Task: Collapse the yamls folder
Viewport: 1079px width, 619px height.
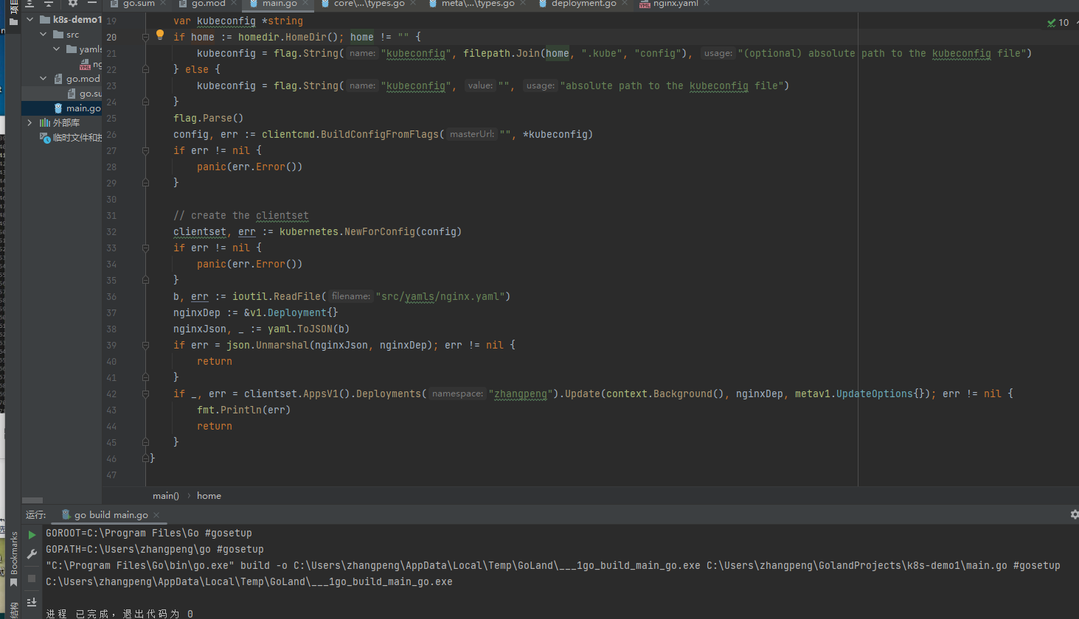Action: tap(57, 49)
